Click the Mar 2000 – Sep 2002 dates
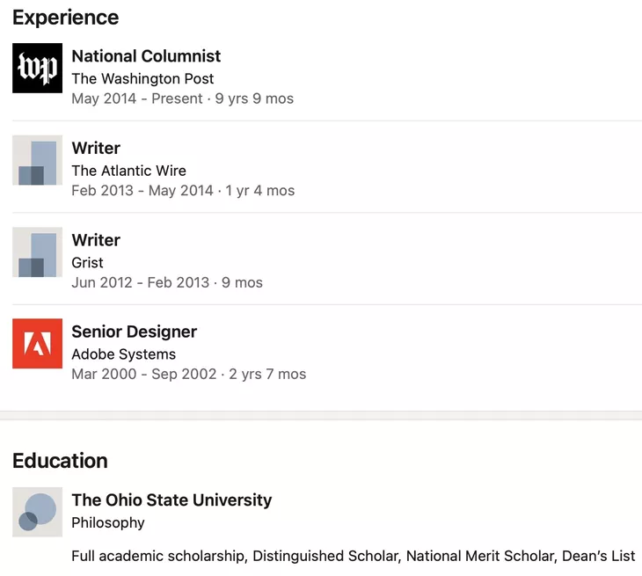642x576 pixels. pos(144,374)
